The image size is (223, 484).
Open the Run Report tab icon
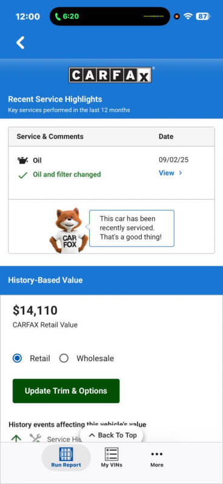(66, 454)
